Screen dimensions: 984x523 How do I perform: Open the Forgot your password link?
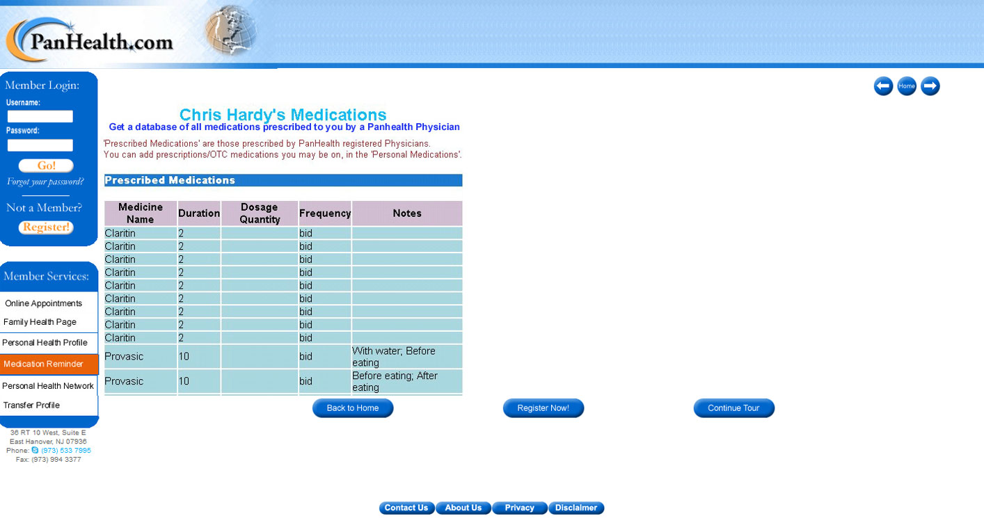tap(45, 182)
